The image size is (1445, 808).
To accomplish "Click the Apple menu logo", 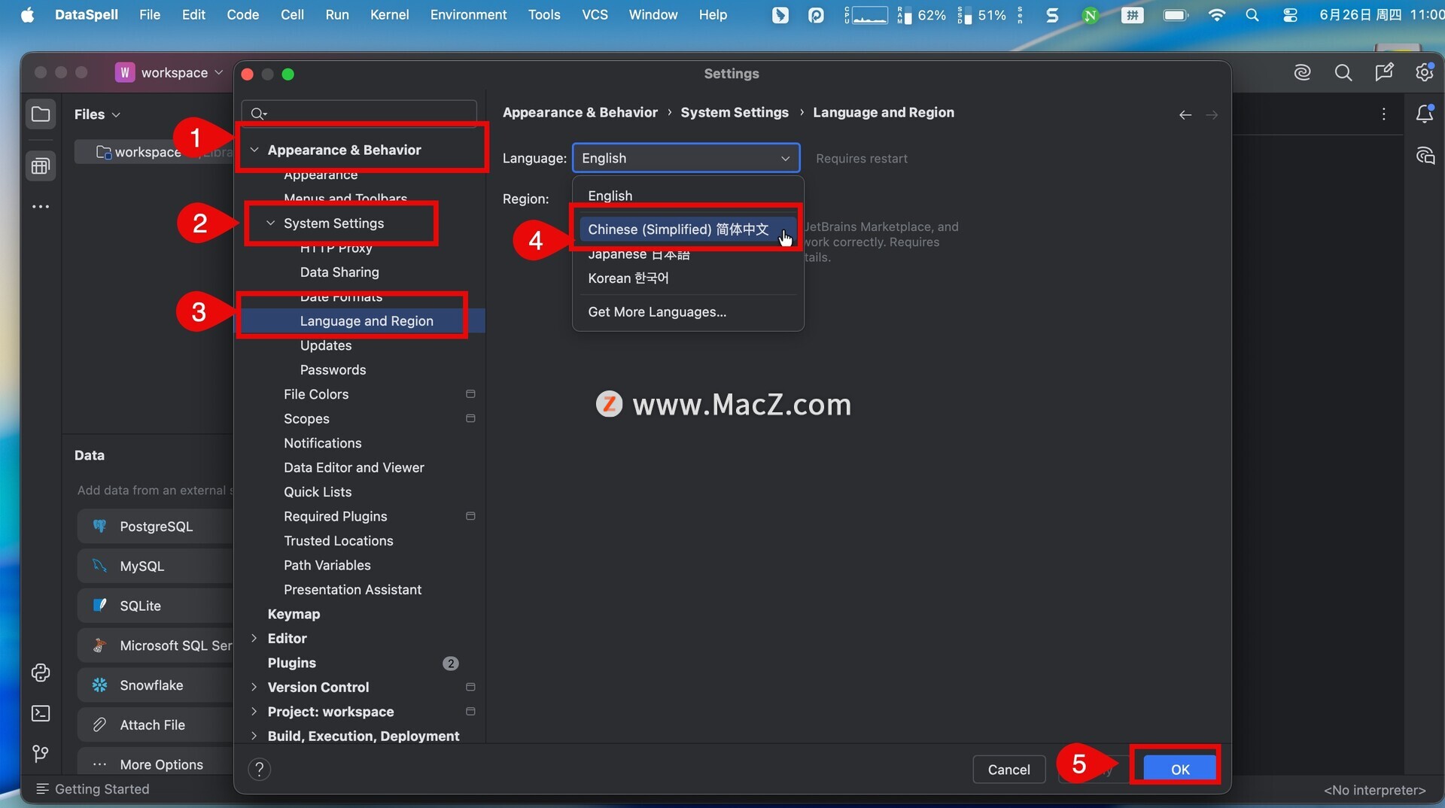I will tap(27, 15).
